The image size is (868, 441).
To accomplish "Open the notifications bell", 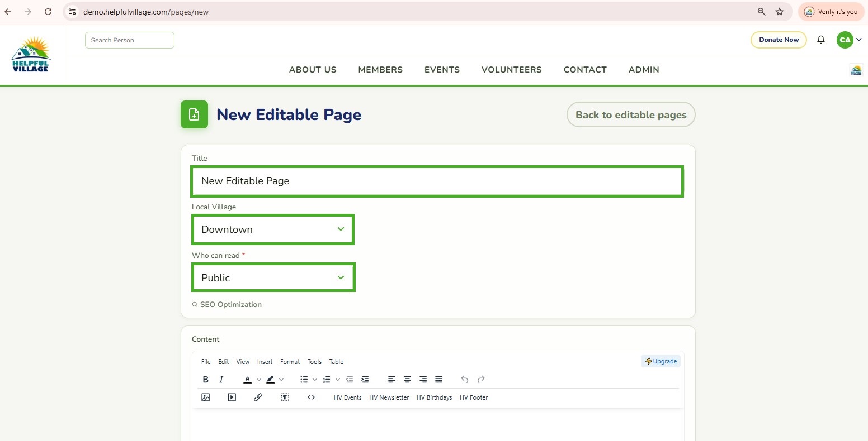I will [x=821, y=40].
